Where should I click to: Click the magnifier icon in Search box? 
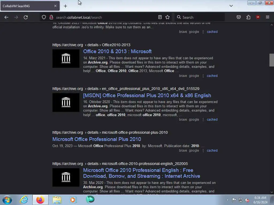pos(179,17)
